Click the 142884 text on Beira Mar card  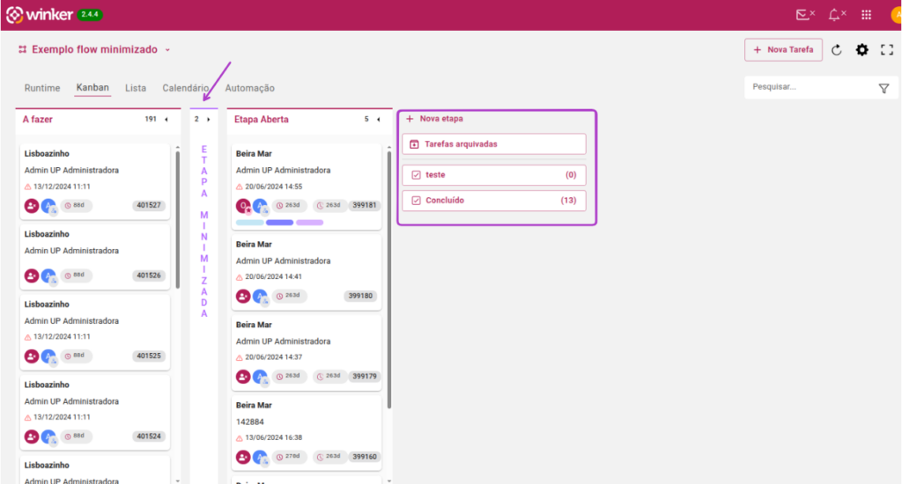(249, 422)
